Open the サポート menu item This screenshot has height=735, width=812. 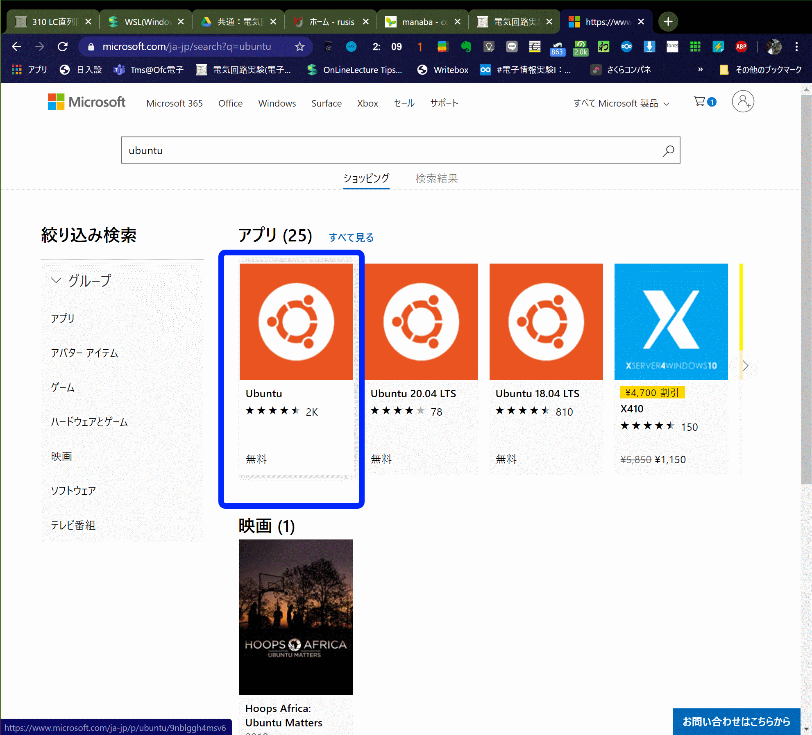[444, 103]
